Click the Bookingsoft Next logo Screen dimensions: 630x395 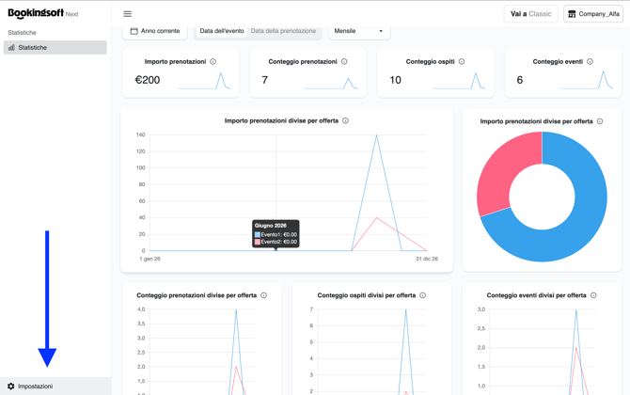coord(42,13)
